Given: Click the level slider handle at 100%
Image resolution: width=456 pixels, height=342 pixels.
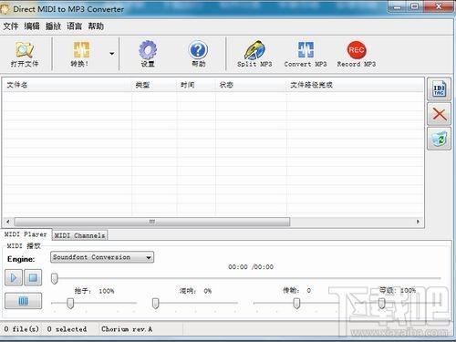Looking at the screenshot, I should pyautogui.click(x=382, y=303).
